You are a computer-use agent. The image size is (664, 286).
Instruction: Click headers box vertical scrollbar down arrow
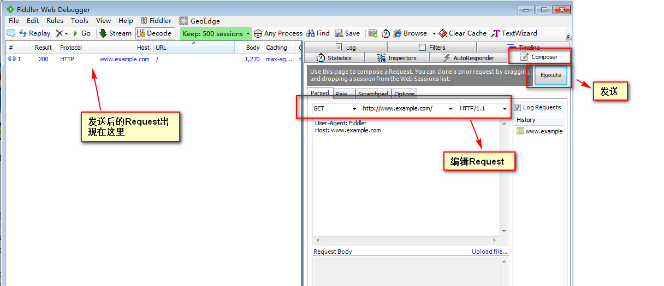point(504,231)
